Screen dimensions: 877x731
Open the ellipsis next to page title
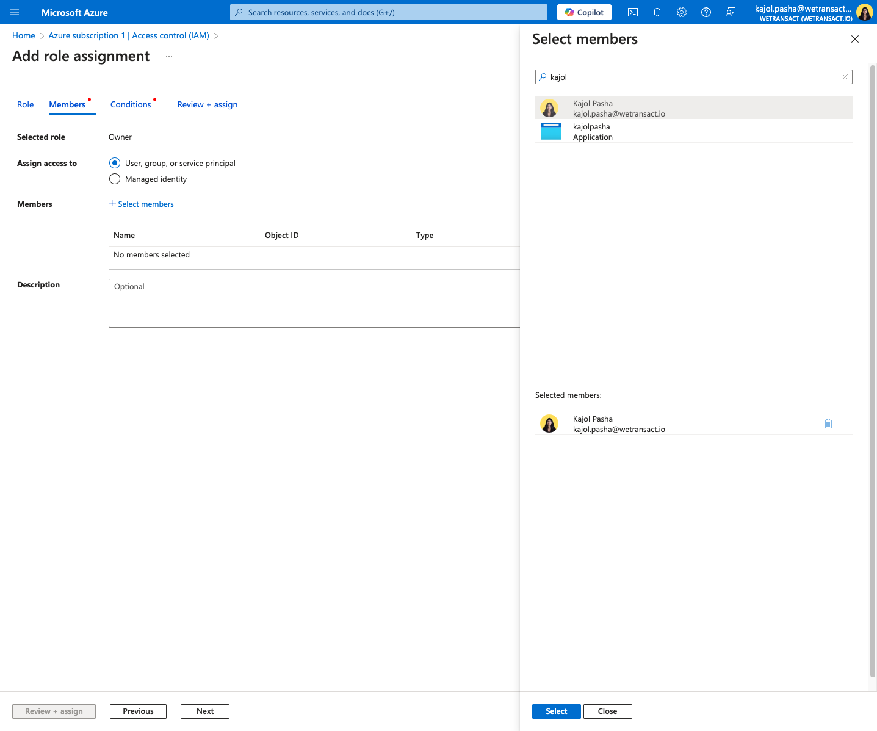[169, 56]
